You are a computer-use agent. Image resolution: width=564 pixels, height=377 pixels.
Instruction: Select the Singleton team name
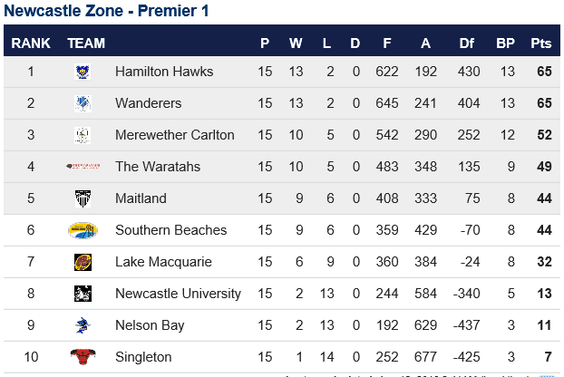[143, 357]
